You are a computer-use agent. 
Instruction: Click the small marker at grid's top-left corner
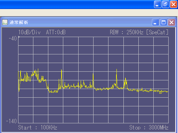(x=19, y=37)
